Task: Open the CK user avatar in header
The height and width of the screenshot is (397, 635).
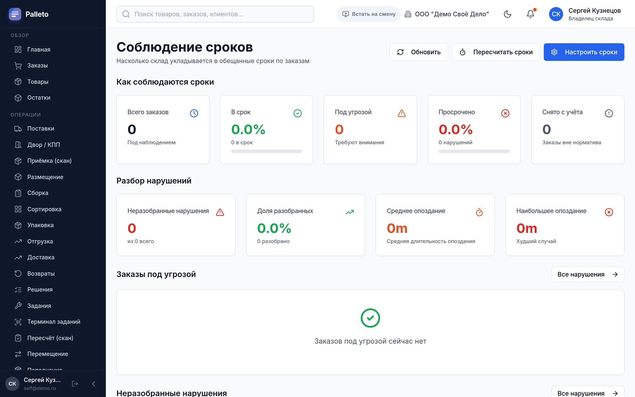Action: click(x=556, y=14)
